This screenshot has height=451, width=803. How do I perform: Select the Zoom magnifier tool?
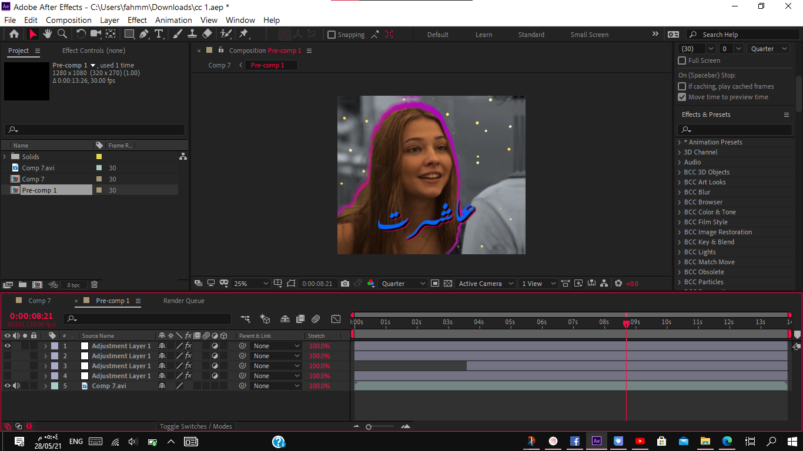[62, 34]
